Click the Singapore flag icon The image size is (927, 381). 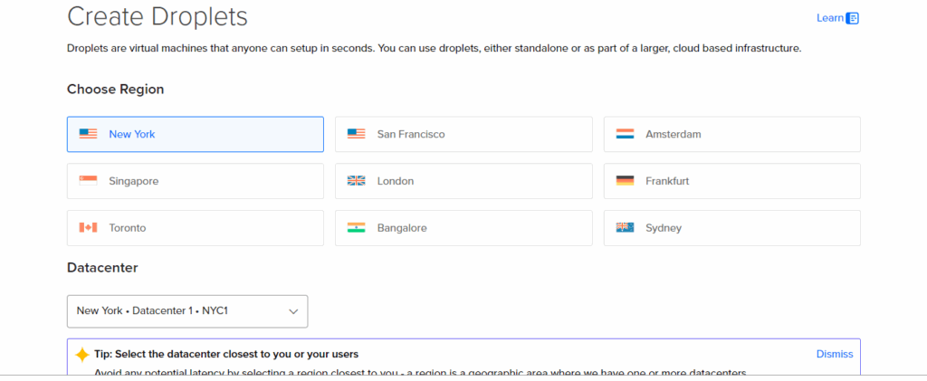[x=88, y=181]
